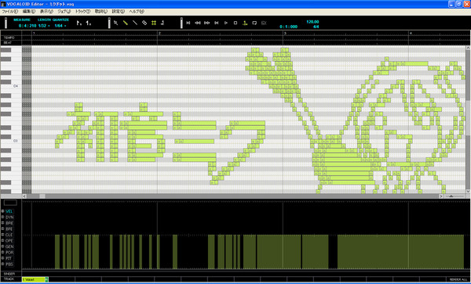Click the tempo value 120.00
Screen dimensions: 471x284
[x=312, y=22]
